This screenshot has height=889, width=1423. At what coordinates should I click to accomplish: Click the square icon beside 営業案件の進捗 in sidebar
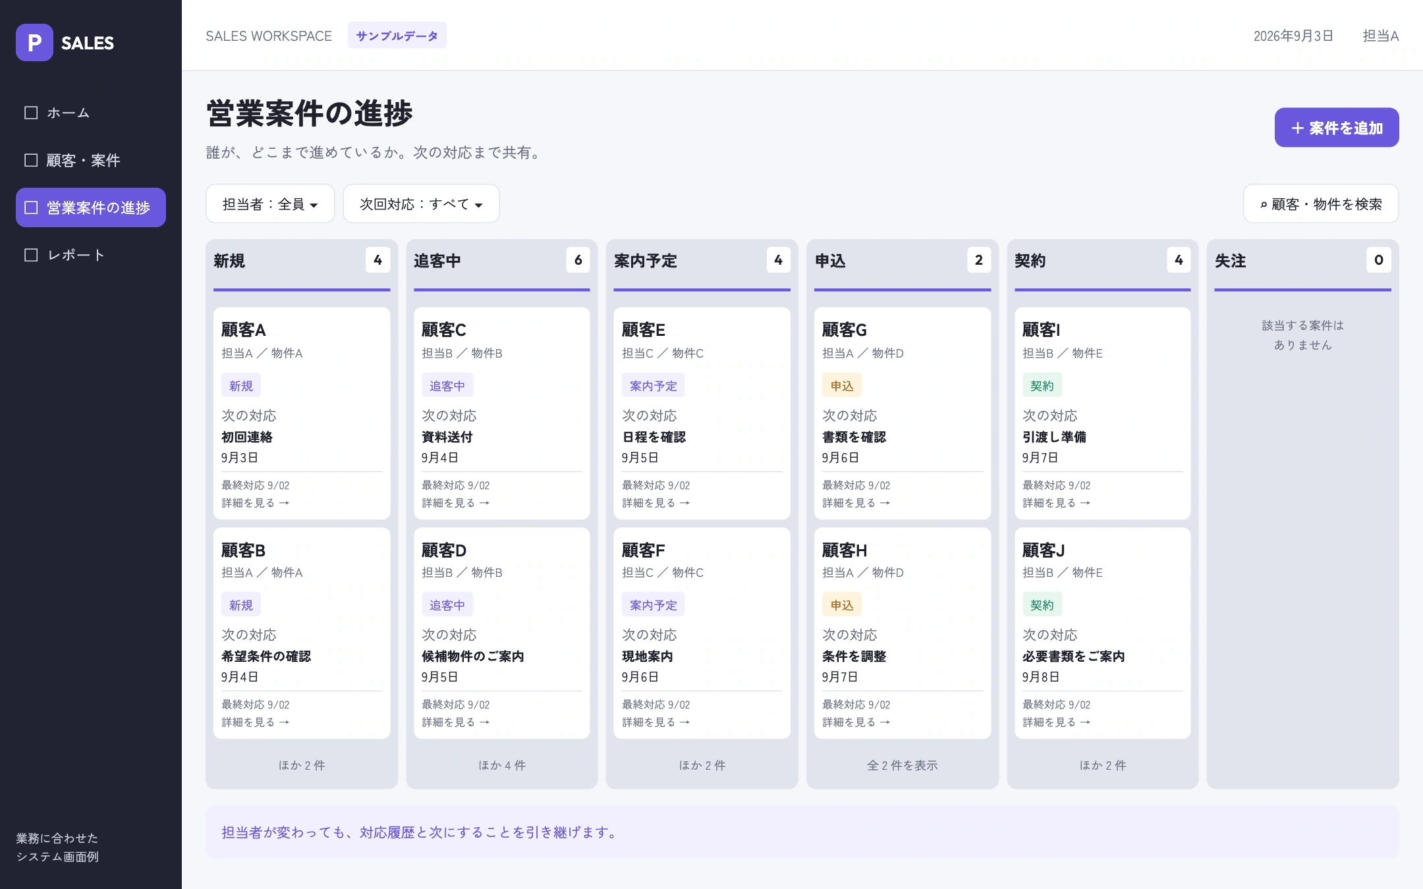[31, 207]
